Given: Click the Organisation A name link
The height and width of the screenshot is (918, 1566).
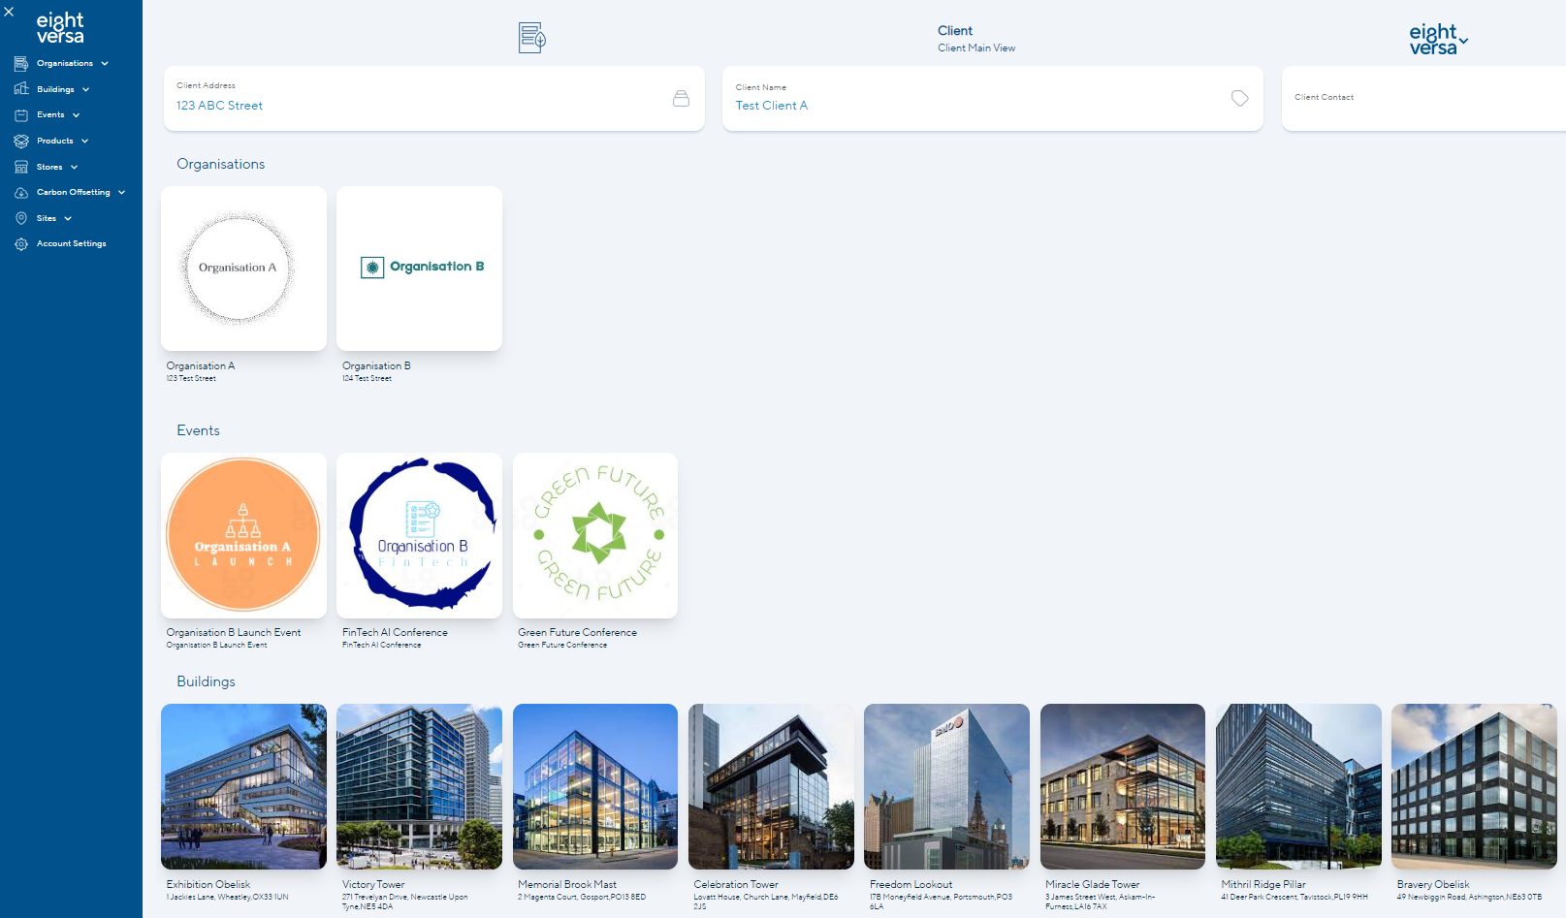Looking at the screenshot, I should pos(201,365).
